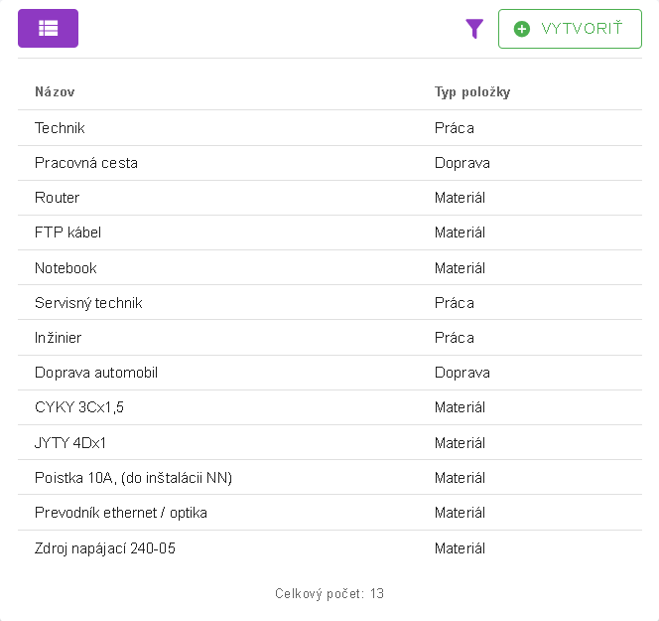659x621 pixels.
Task: Open the Zdroj napájací 240-05 row
Action: 105,547
